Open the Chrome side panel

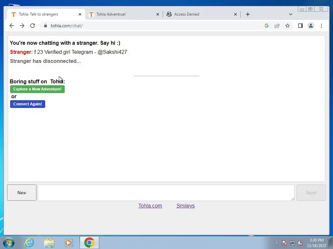coord(300,26)
